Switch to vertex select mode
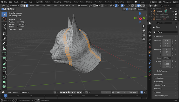Viewport: 179px width, 102px height. click(x=22, y=5)
